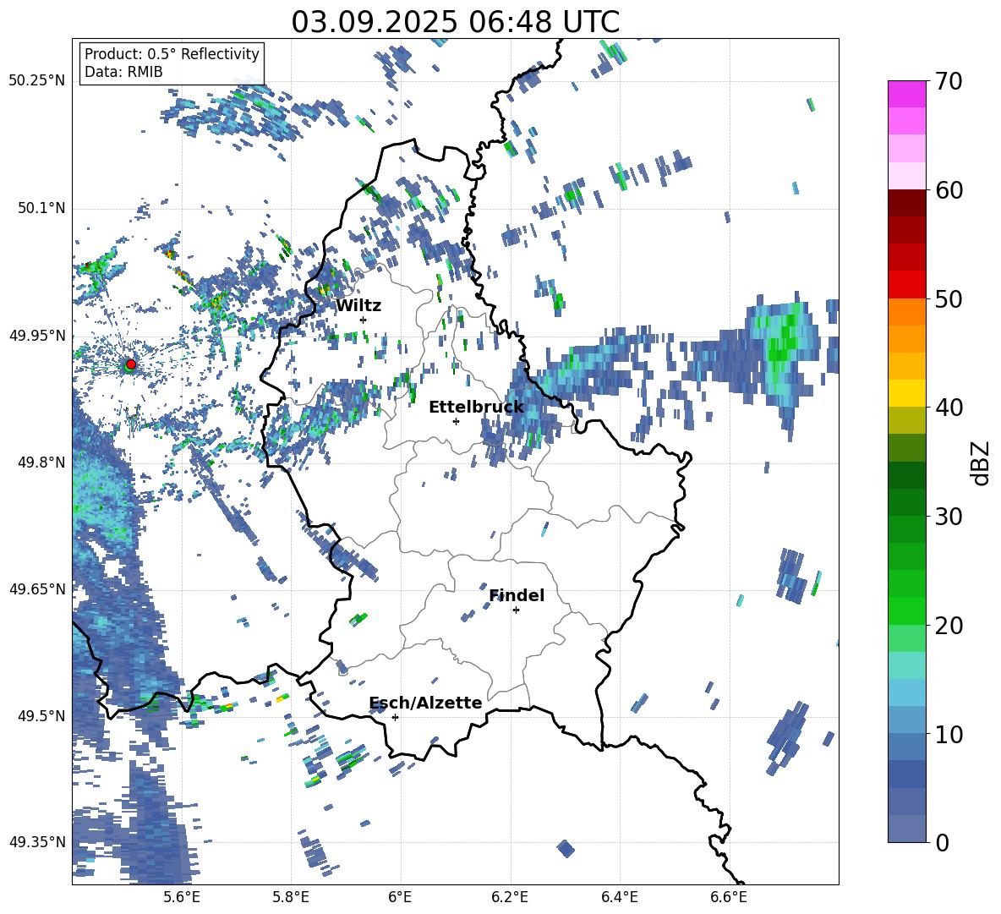Image resolution: width=1001 pixels, height=914 pixels.
Task: Click the green reflectivity core near 6.7°E
Action: click(781, 346)
